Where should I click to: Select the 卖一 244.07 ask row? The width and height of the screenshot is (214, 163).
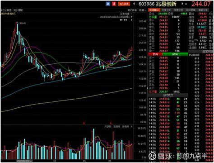tap(168, 51)
